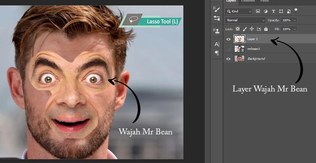The height and width of the screenshot is (163, 316).
Task: Select the Background layer thumbnail
Action: [x=239, y=58]
